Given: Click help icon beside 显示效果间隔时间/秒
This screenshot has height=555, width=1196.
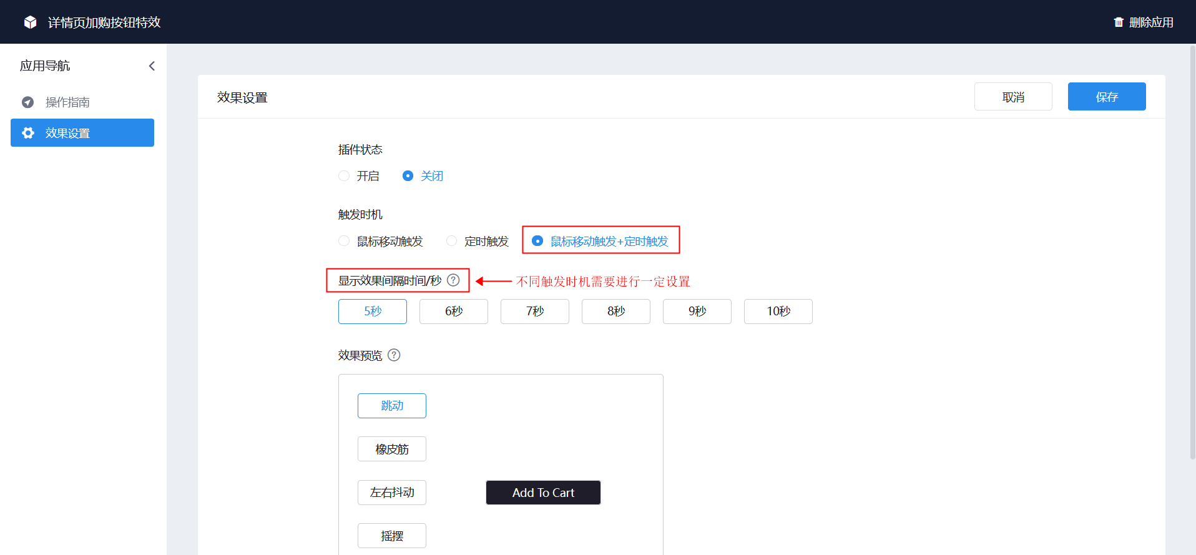Looking at the screenshot, I should [454, 280].
